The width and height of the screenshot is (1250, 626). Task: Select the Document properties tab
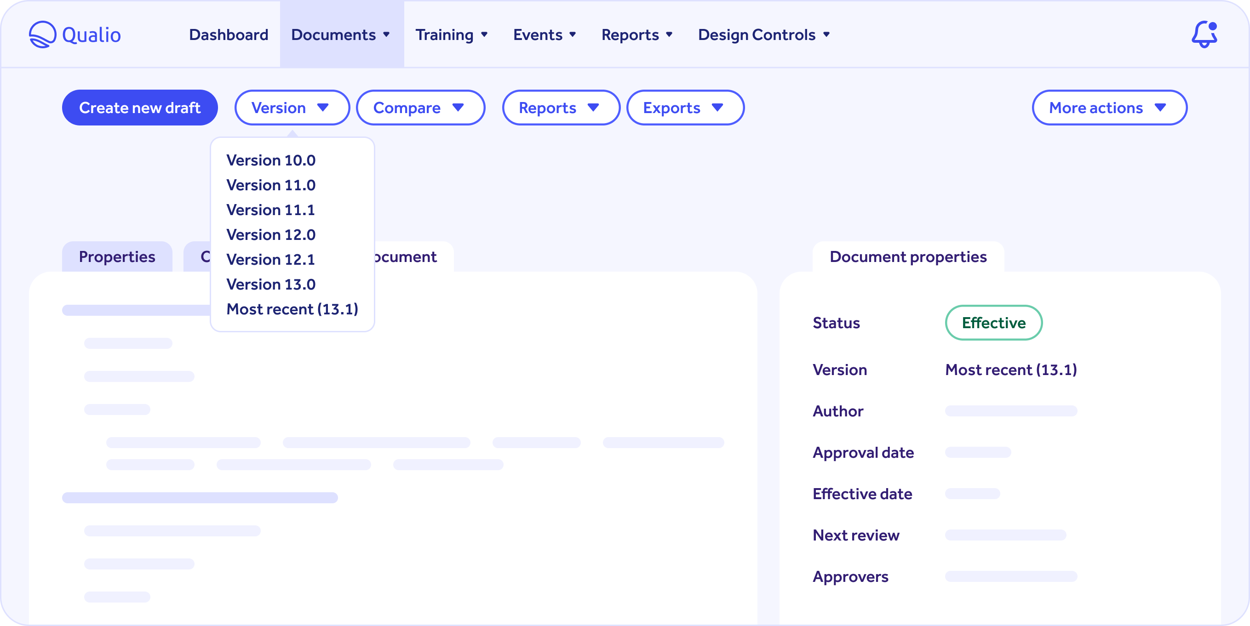click(x=908, y=256)
